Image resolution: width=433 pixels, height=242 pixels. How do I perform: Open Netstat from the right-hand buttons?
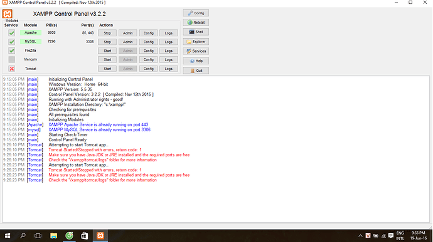point(196,23)
